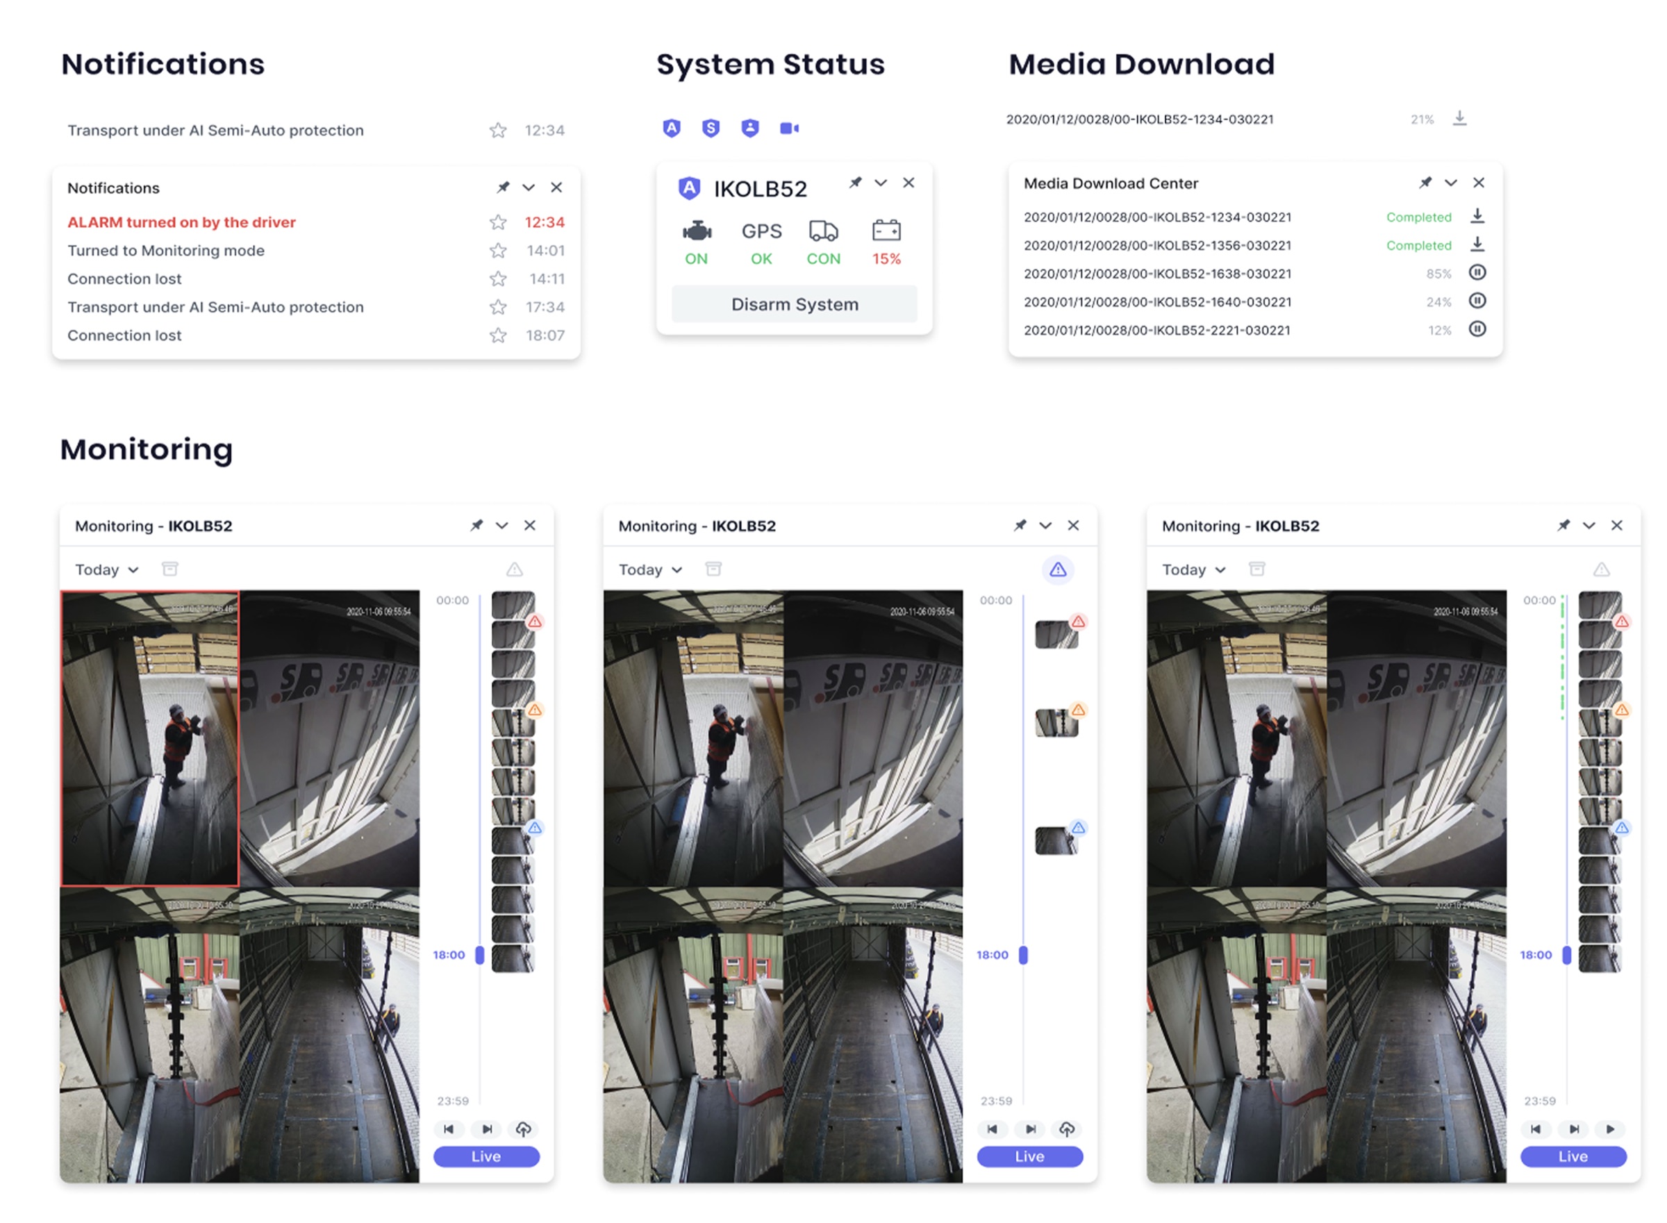The image size is (1667, 1223).
Task: Download the completed IKOLB52-1234 file
Action: (1476, 216)
